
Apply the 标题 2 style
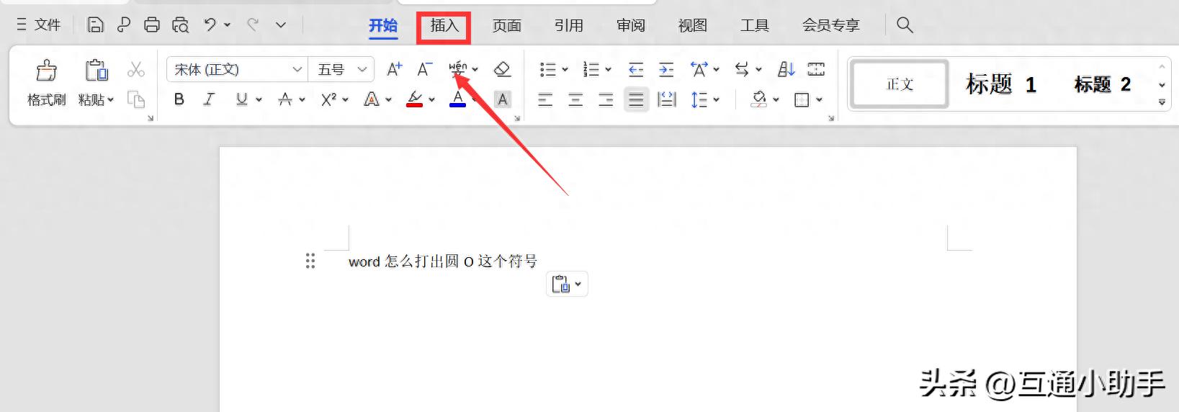pos(1102,84)
